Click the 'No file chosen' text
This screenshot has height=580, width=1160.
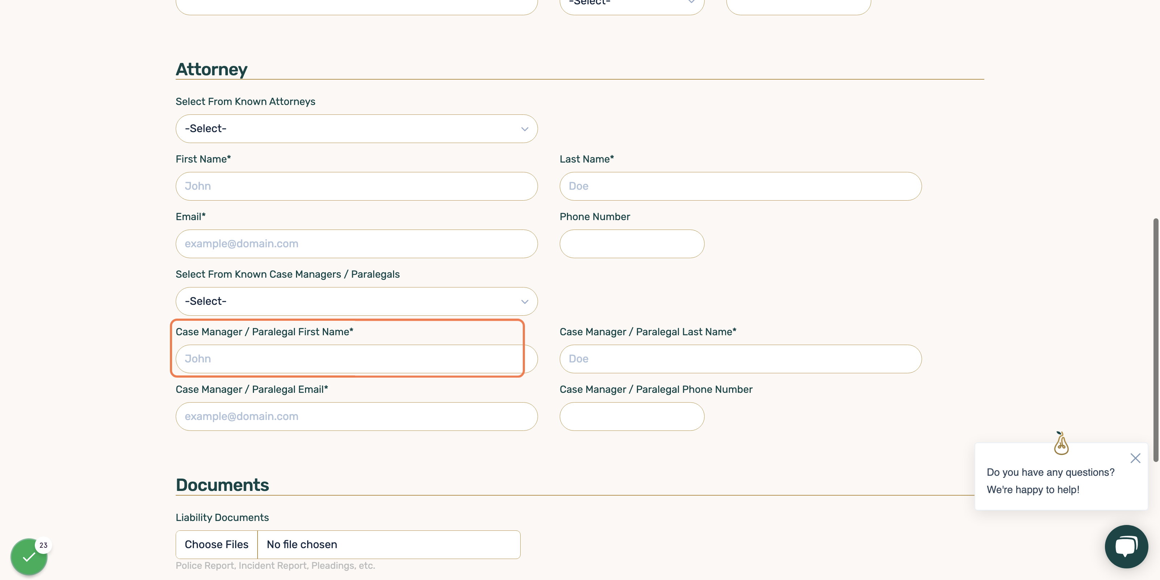pos(302,545)
